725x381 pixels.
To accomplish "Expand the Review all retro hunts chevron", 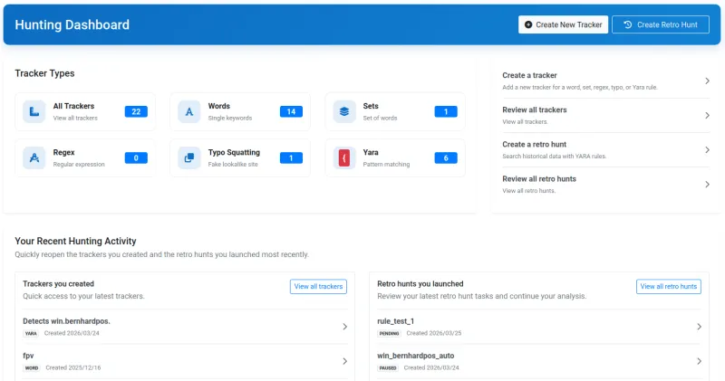I will point(707,185).
